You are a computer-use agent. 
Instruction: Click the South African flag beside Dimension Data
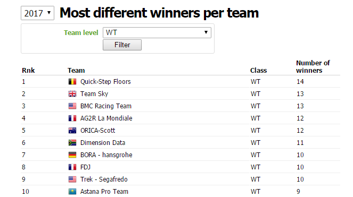pos(72,143)
